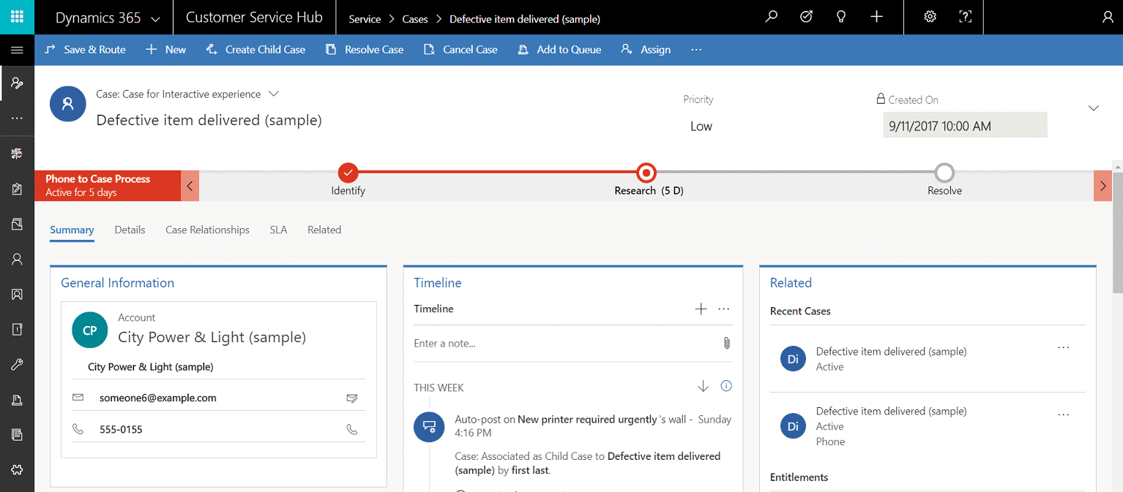Expand the header fields chevron at right
Screen dimensions: 1123x492
(x=1093, y=108)
